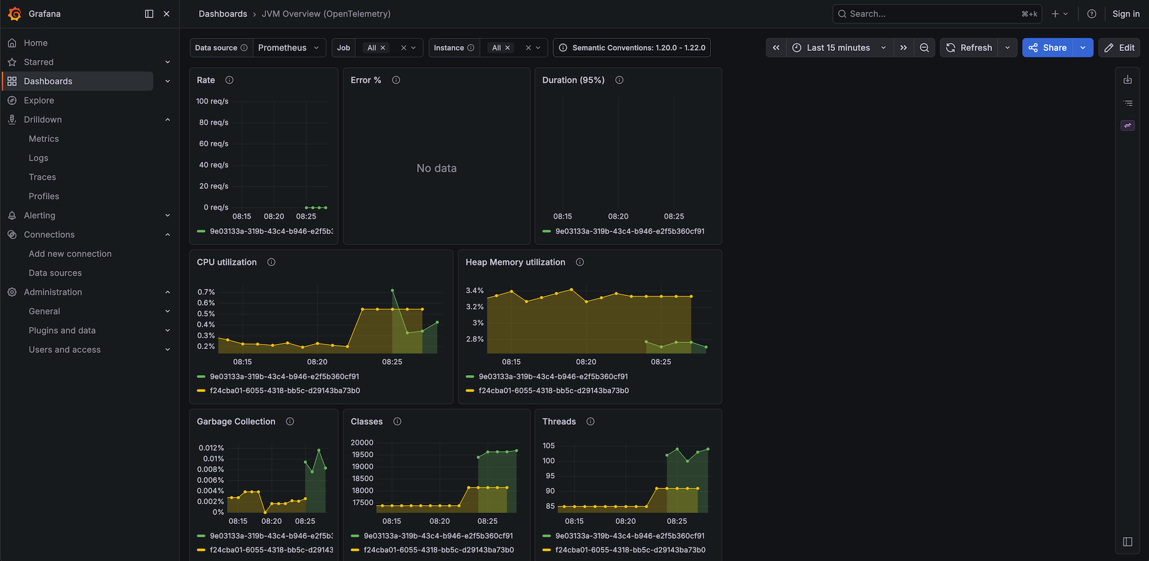Click the Garbage Collection info icon
Image resolution: width=1149 pixels, height=561 pixels.
pyautogui.click(x=290, y=421)
